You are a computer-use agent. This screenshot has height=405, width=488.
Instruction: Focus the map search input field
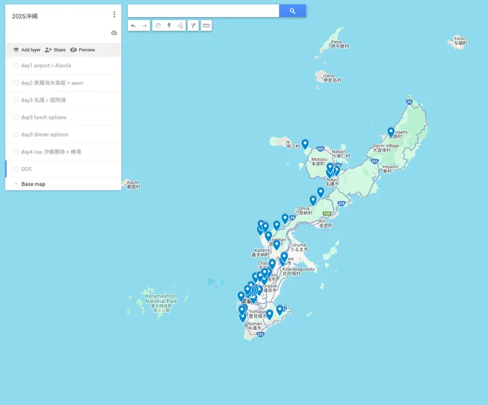(x=203, y=11)
